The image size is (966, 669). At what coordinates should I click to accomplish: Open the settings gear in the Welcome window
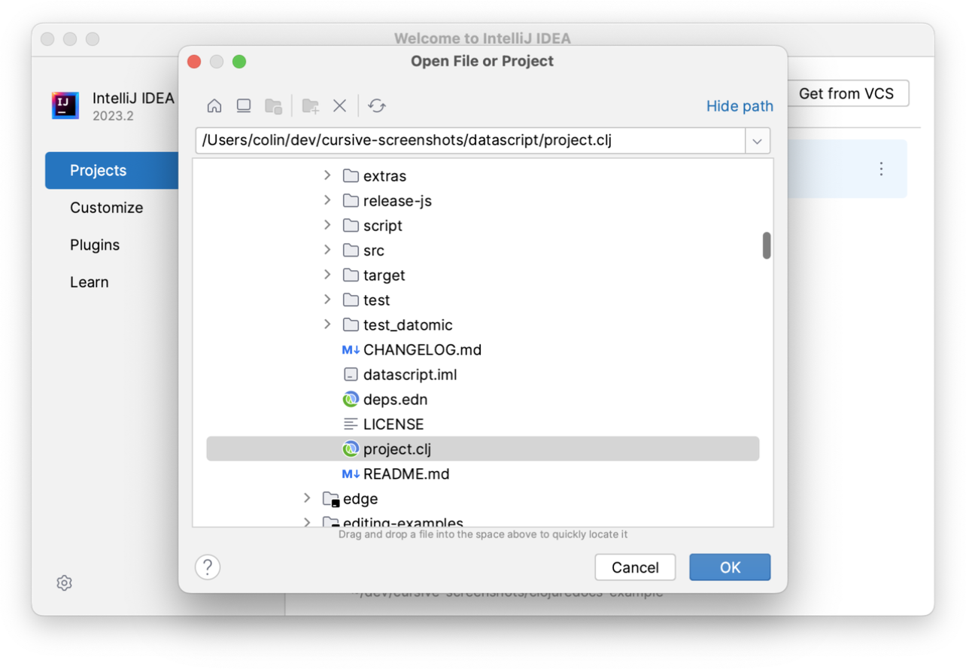click(x=64, y=582)
